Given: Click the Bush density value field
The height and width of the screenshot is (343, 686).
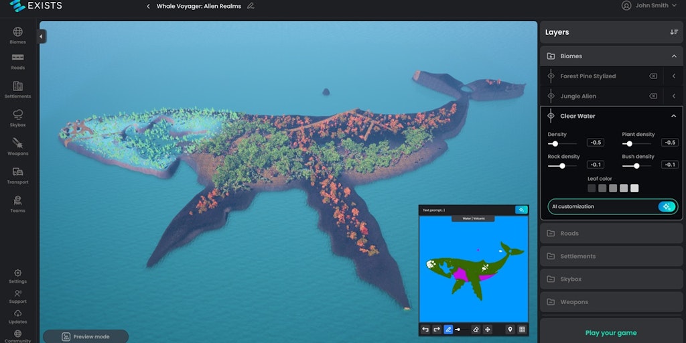Looking at the screenshot, I should 670,165.
